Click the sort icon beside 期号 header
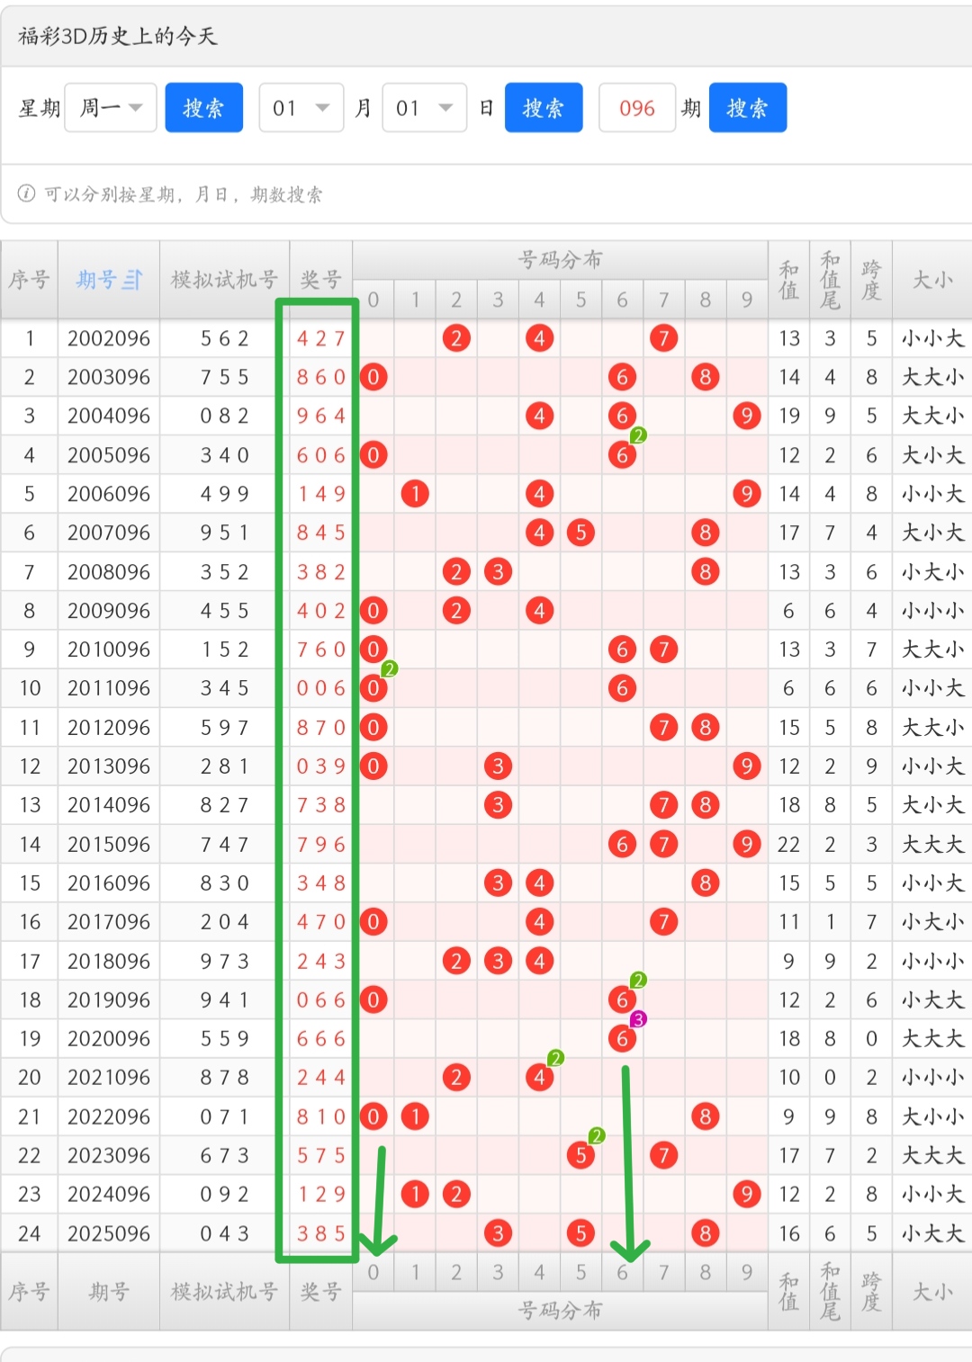 coord(132,280)
